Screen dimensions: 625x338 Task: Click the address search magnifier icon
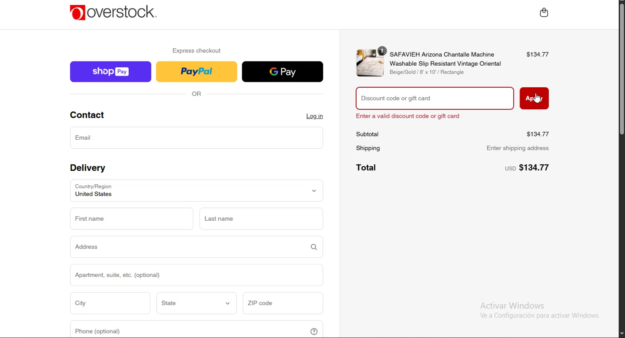314,247
